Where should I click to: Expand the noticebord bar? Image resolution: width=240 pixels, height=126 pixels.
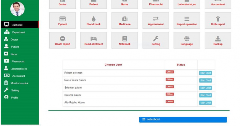[x=183, y=119]
